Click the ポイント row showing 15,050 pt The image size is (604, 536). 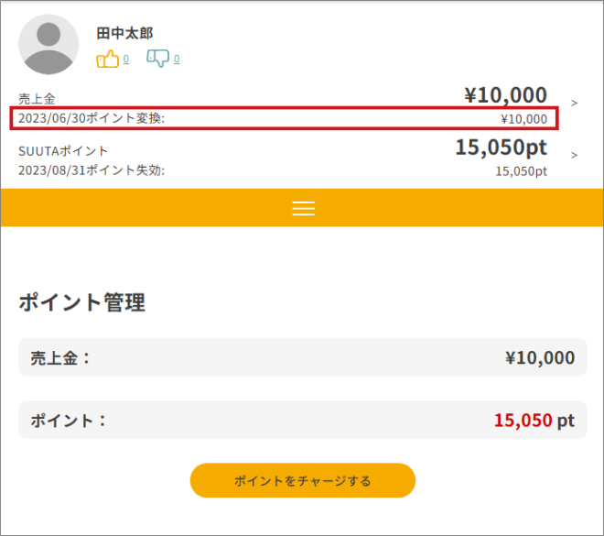tap(303, 420)
